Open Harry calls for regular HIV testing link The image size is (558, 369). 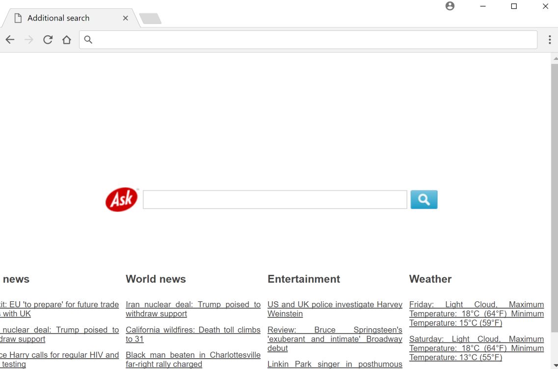59,359
